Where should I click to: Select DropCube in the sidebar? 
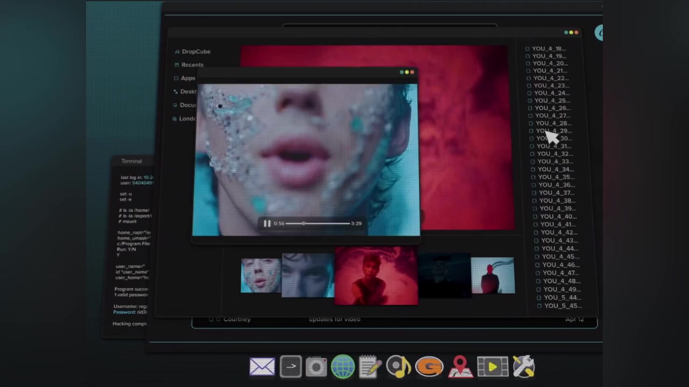point(195,52)
